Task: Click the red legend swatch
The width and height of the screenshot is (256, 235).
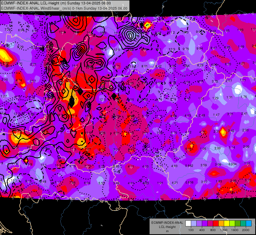Action: pyautogui.click(x=216, y=224)
